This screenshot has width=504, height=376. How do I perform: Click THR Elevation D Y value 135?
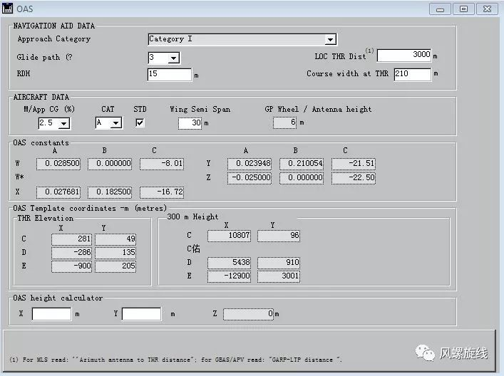[x=115, y=253]
